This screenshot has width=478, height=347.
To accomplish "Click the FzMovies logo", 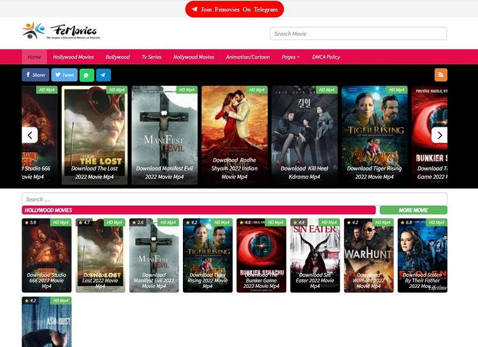I will point(61,31).
